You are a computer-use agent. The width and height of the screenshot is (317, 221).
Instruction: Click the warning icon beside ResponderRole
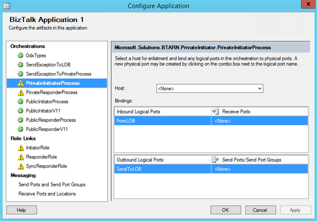[21, 157]
